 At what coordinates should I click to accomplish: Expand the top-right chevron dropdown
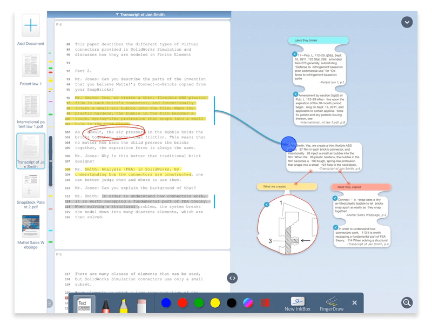point(407,22)
